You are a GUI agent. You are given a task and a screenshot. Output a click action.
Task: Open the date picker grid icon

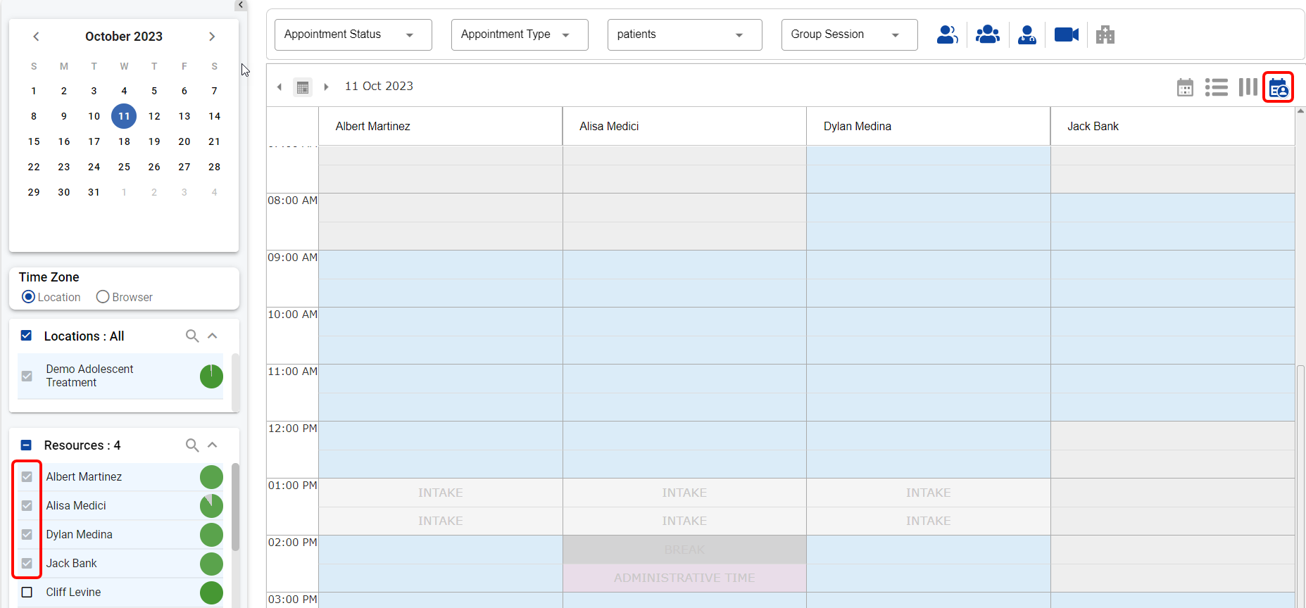303,87
